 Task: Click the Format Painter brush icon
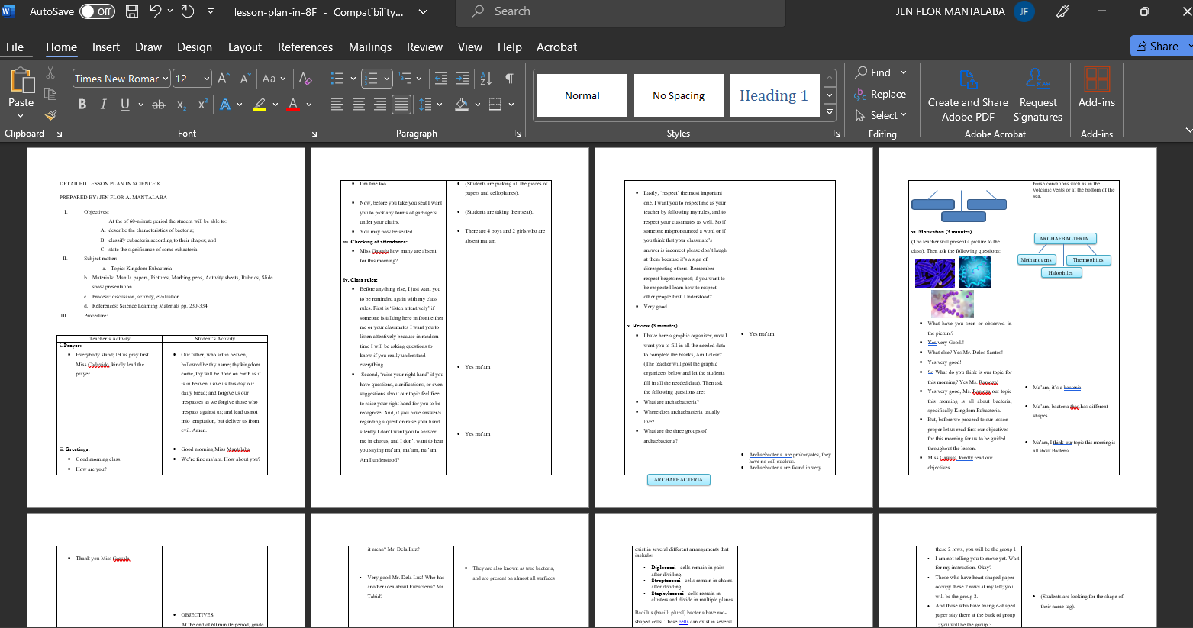pos(50,115)
